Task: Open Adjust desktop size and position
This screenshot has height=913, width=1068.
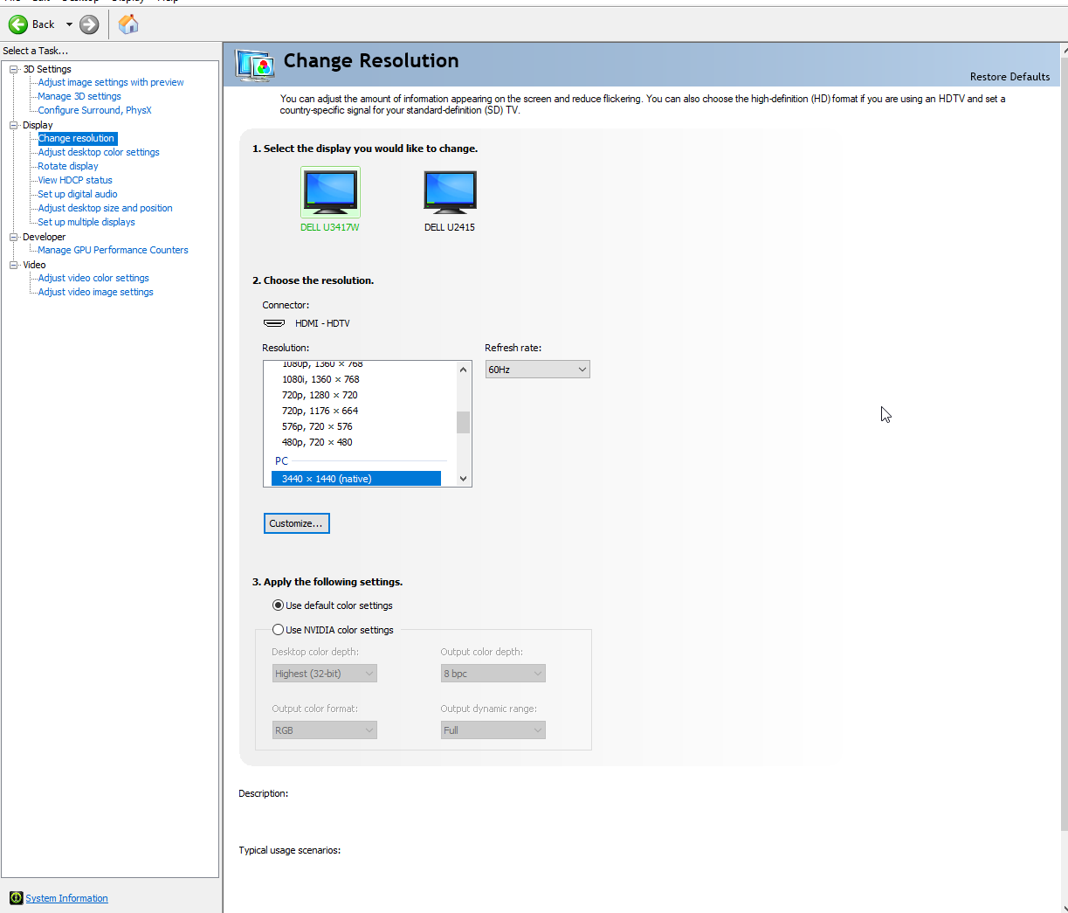Action: (x=106, y=208)
